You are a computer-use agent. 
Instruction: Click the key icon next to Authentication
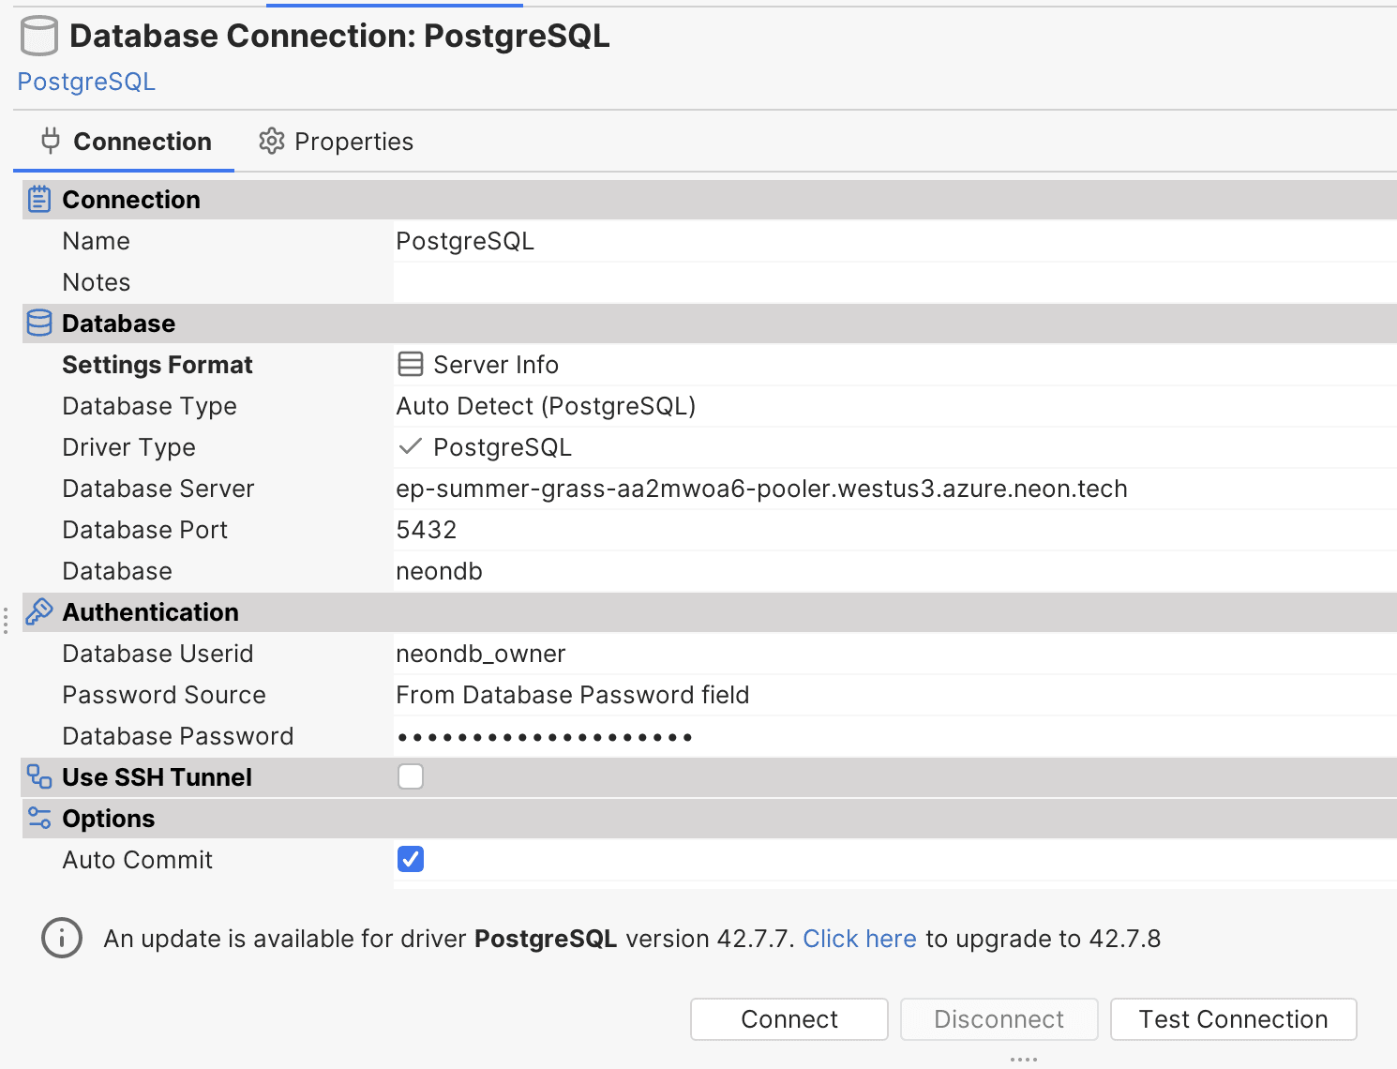(x=38, y=611)
